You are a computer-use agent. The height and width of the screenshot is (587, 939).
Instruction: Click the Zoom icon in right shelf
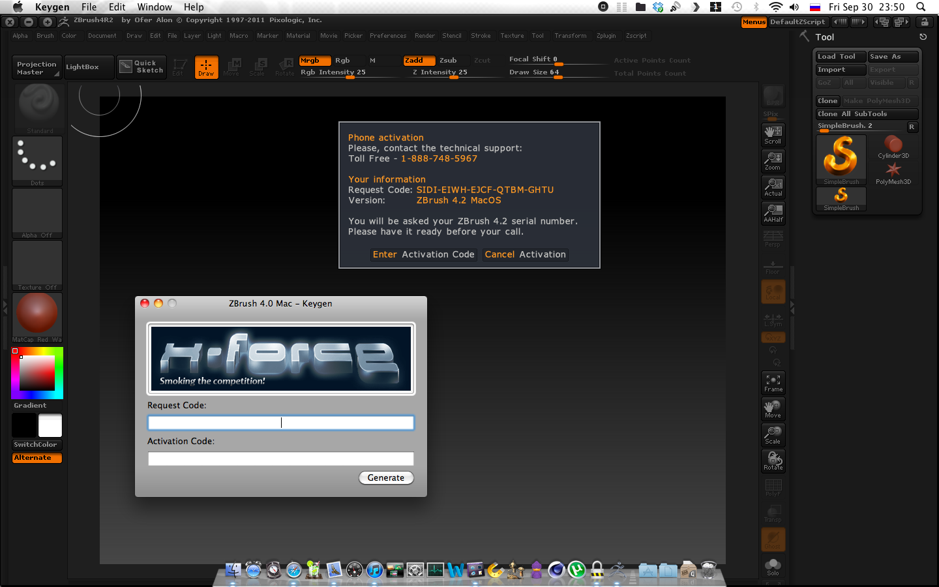(x=773, y=160)
